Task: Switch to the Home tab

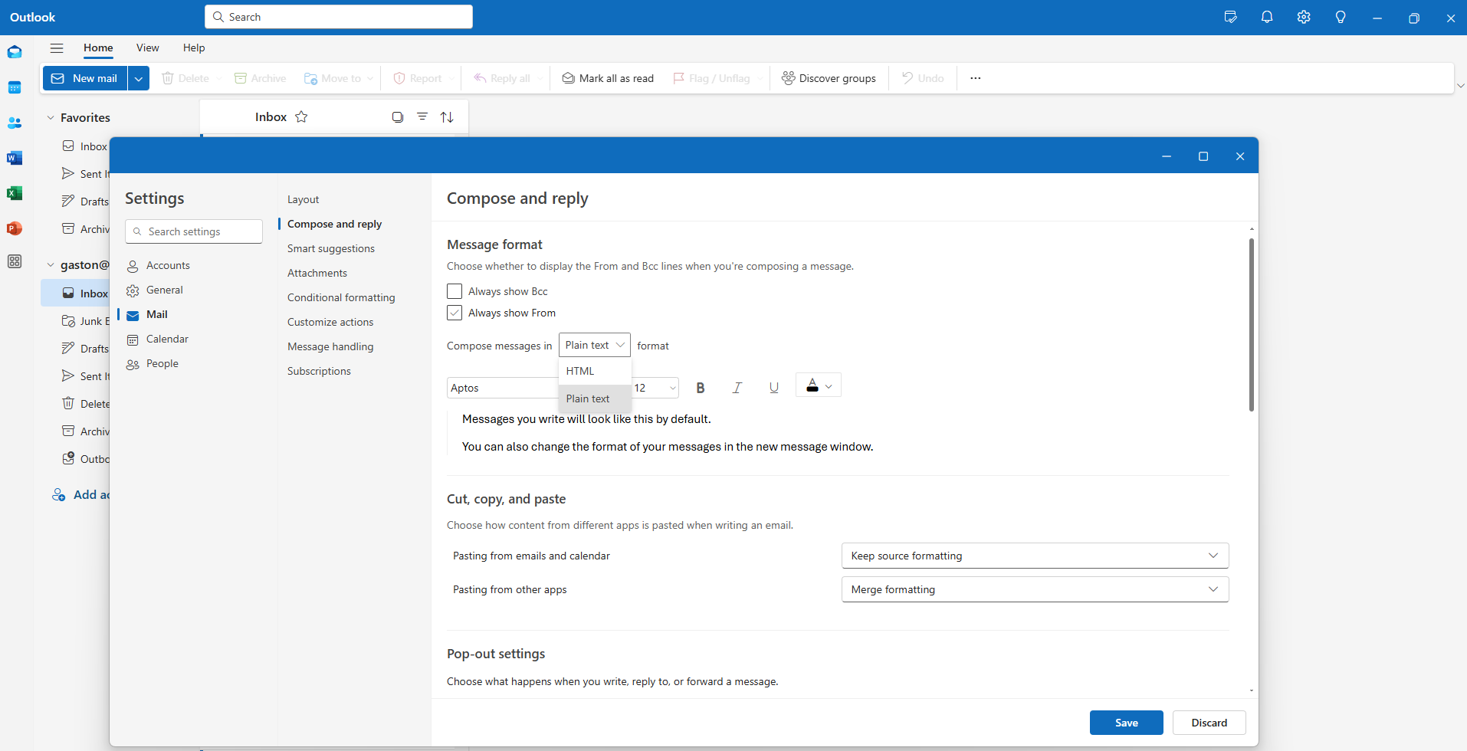Action: point(98,48)
